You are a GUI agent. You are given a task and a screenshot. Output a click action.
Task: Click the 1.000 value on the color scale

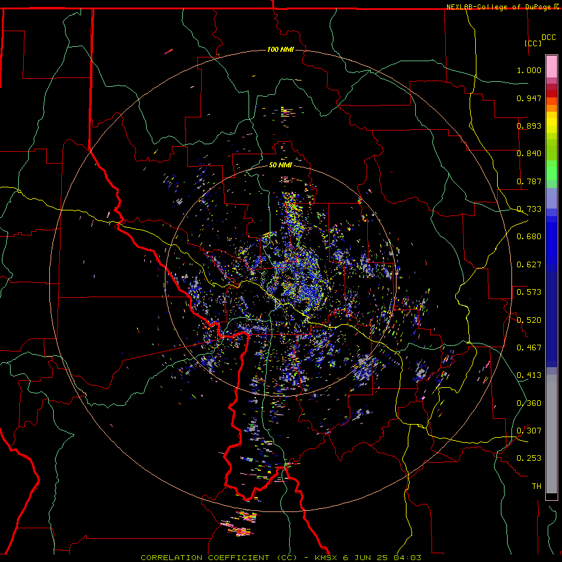coord(529,70)
